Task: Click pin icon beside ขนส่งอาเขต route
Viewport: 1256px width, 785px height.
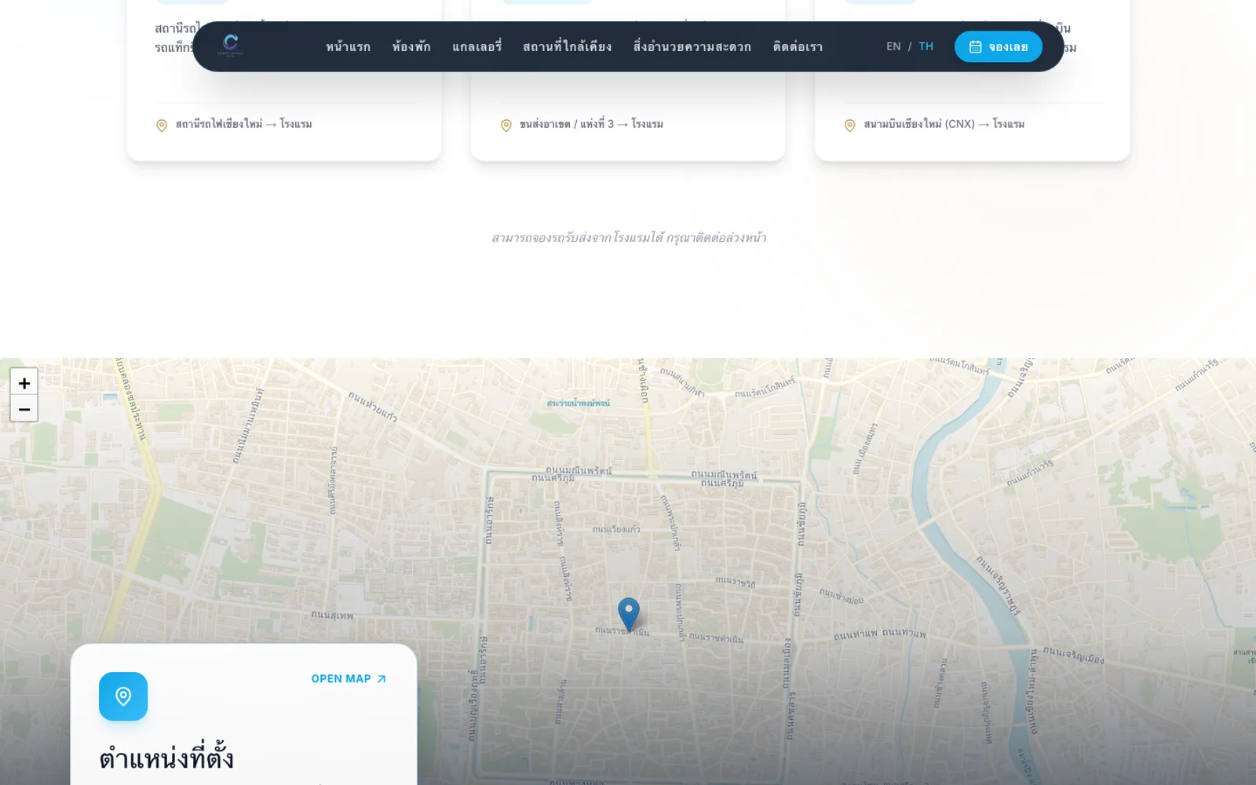Action: pyautogui.click(x=506, y=126)
